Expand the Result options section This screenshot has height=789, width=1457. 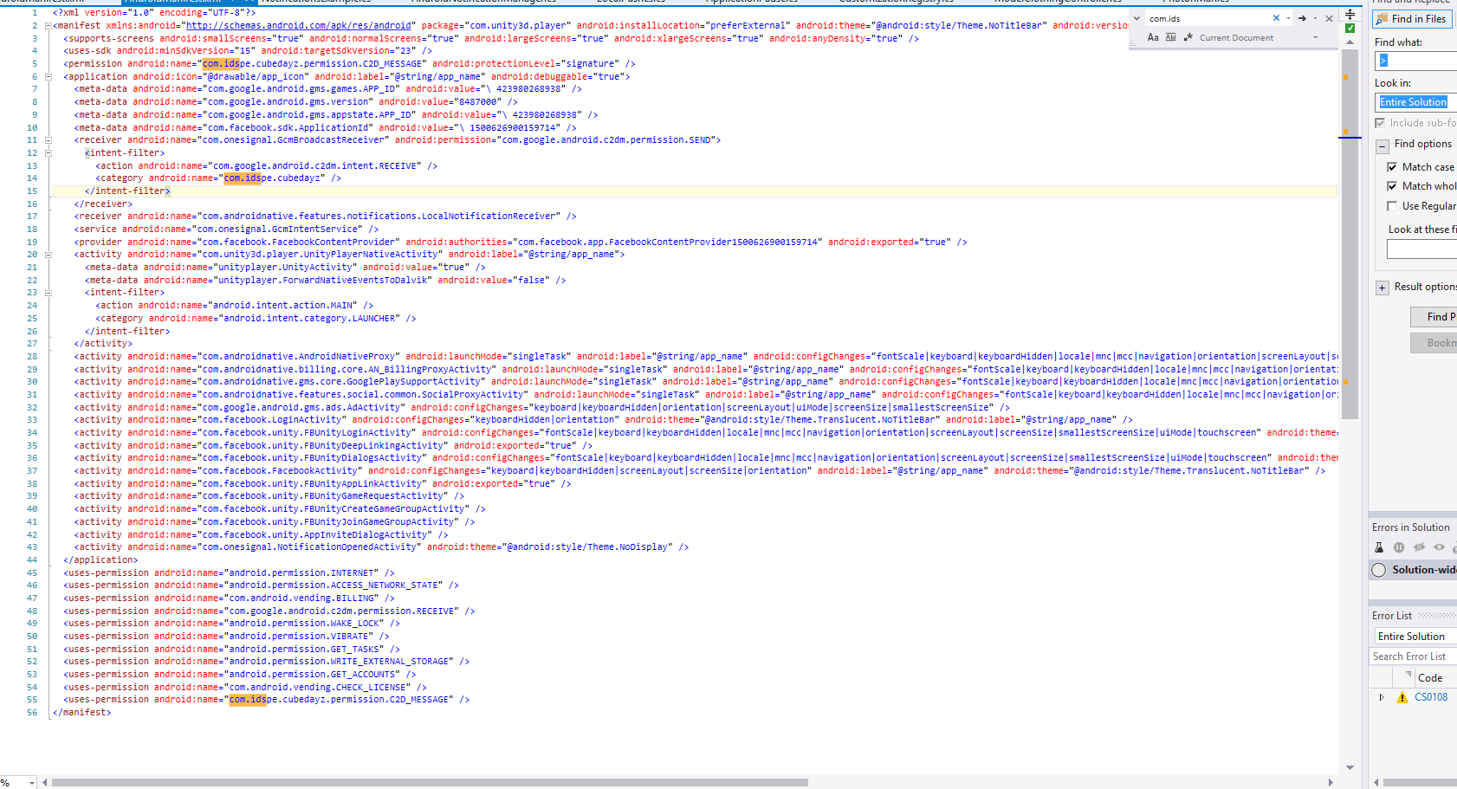click(x=1383, y=288)
